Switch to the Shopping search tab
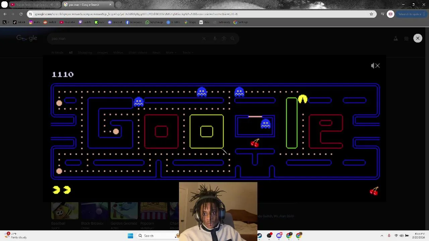Screen dimensions: 429x241 85,53
